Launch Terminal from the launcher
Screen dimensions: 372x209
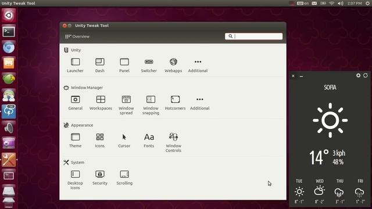pyautogui.click(x=9, y=31)
